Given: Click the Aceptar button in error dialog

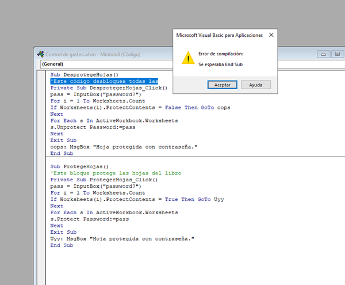Looking at the screenshot, I should coord(222,85).
